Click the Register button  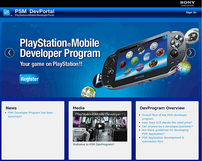(29, 79)
